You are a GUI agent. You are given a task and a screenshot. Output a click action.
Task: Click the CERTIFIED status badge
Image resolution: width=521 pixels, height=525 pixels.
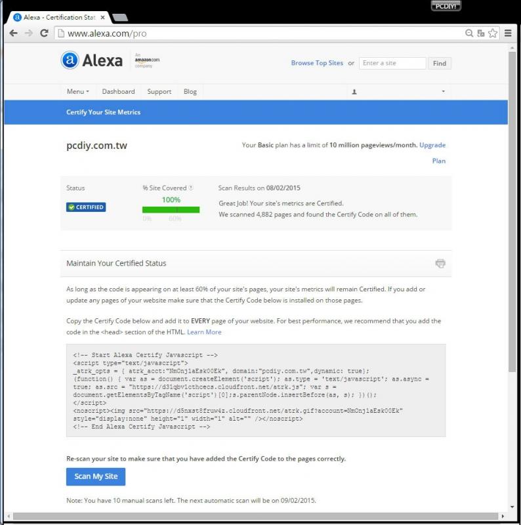pos(86,207)
